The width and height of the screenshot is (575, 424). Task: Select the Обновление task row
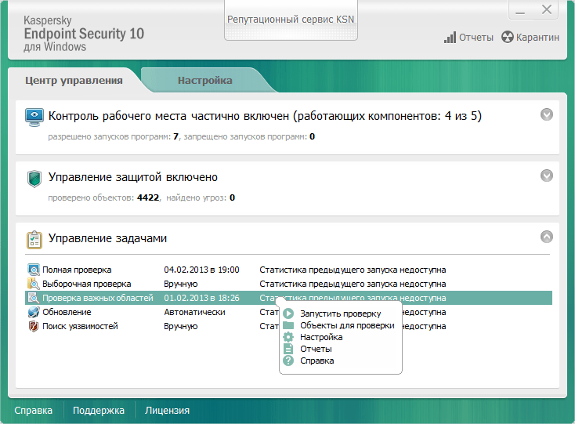coord(288,312)
